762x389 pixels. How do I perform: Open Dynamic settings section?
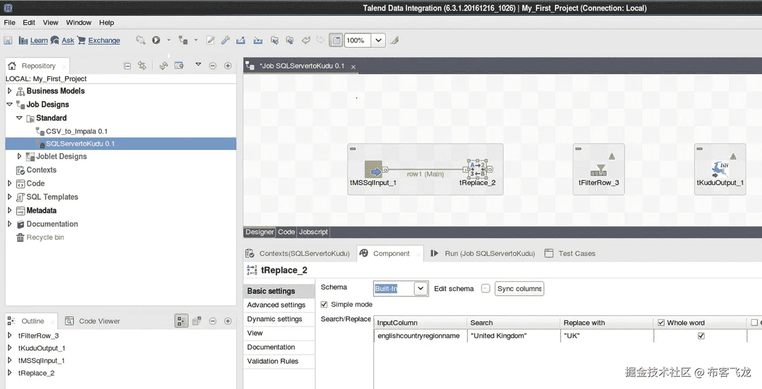pos(275,319)
